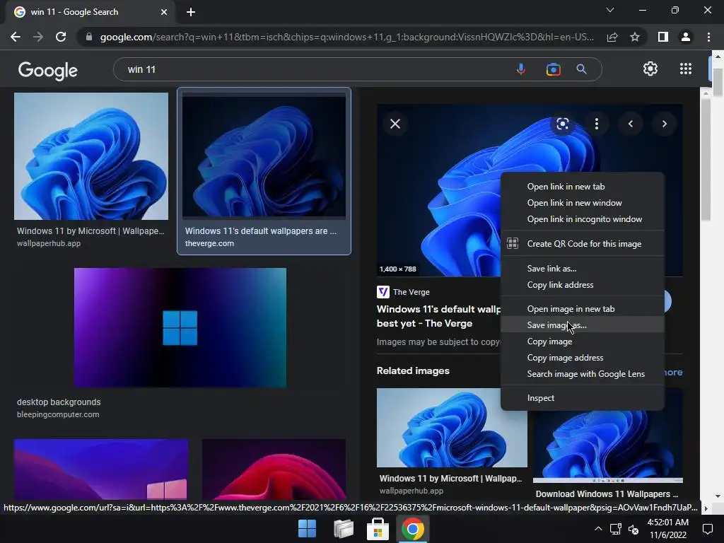
Task: Open Microsoft Store from the taskbar
Action: click(378, 529)
